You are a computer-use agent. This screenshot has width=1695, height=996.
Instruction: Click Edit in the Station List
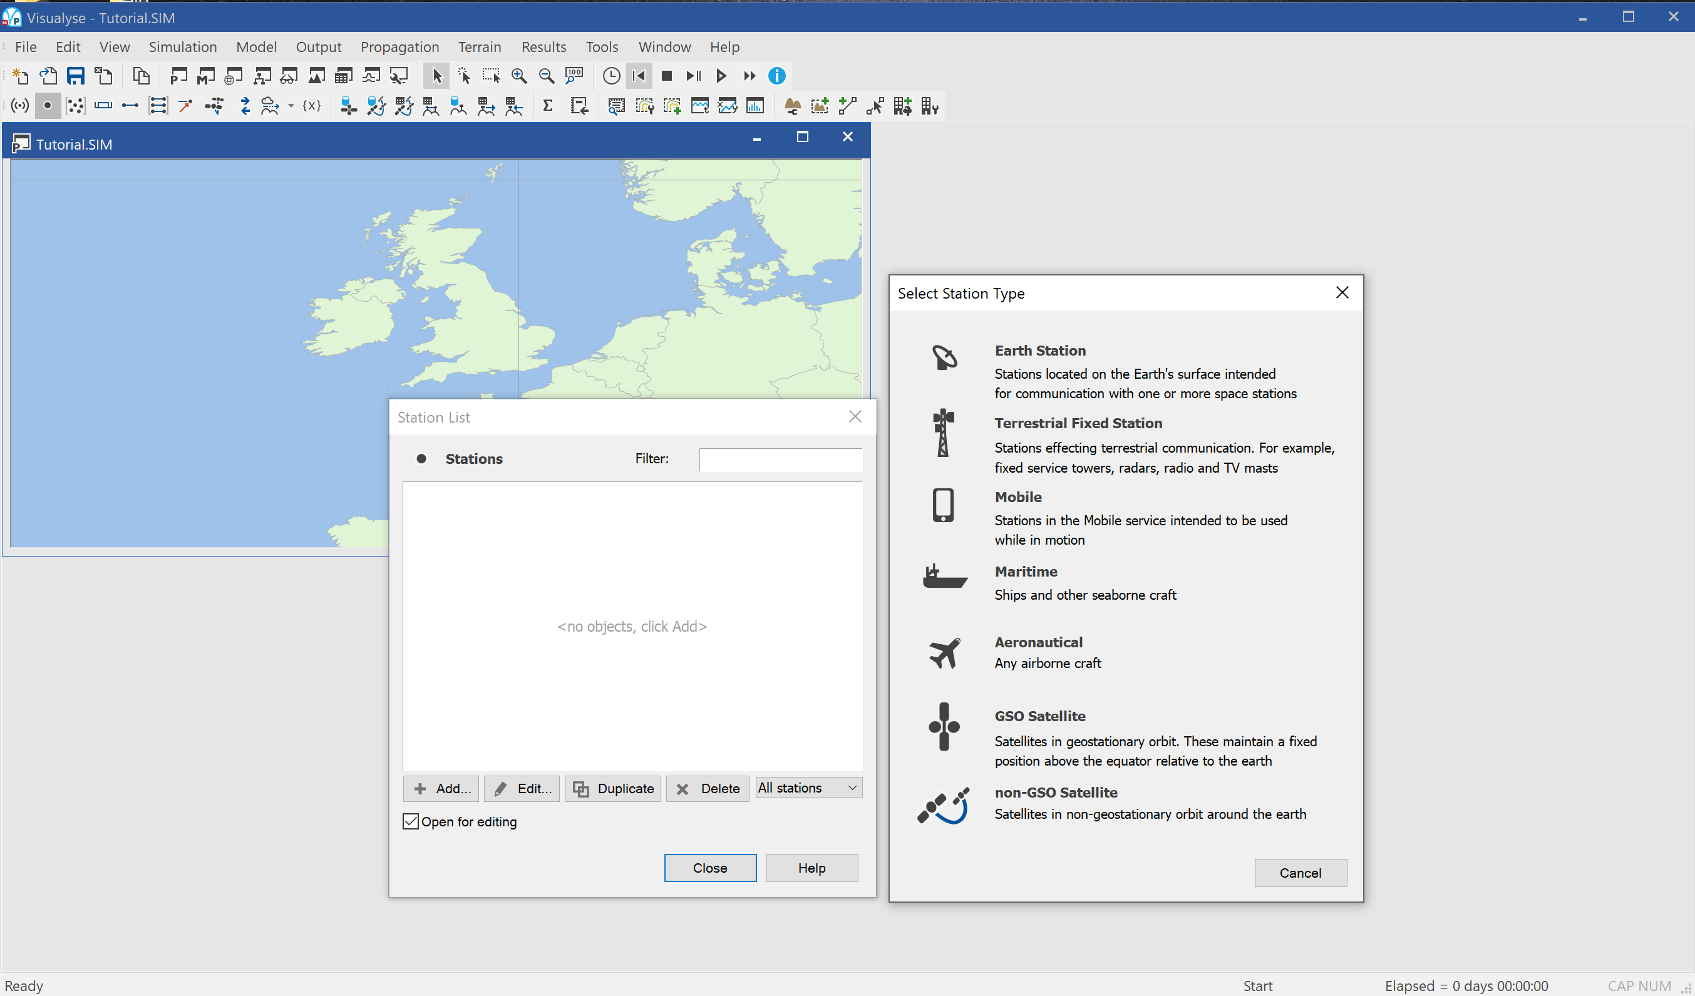[x=522, y=788]
